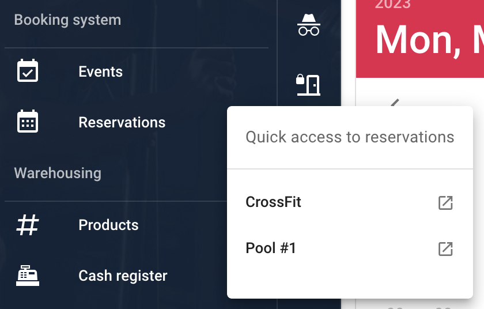Choose Pool #1 from quick access
The width and height of the screenshot is (484, 309).
click(x=350, y=248)
